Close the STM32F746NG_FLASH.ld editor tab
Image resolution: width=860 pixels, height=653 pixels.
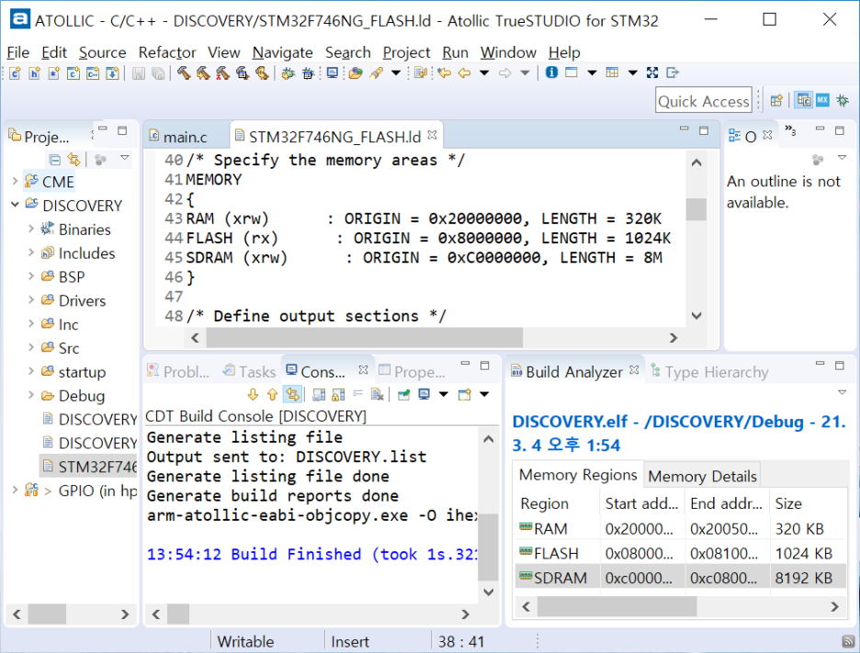click(x=432, y=135)
